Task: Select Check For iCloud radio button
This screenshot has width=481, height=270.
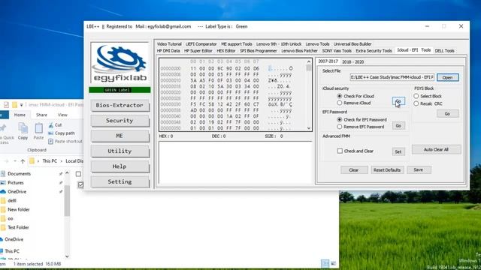Action: click(339, 96)
